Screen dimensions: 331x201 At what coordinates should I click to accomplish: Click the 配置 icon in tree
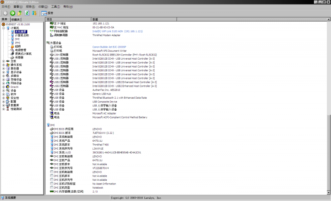pos(8,102)
